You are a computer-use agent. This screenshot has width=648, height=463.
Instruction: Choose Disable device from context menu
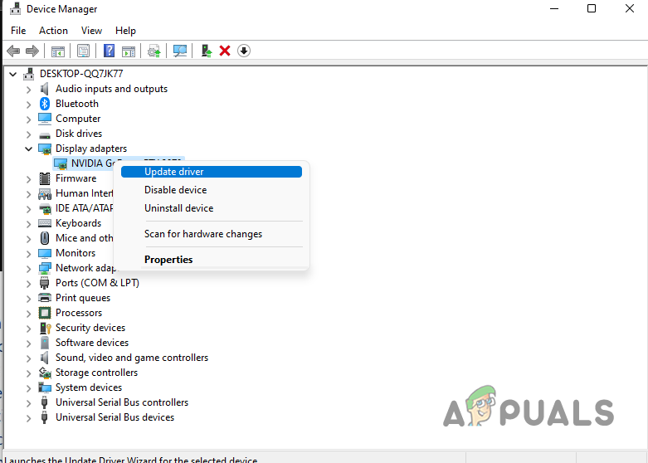coord(212,190)
